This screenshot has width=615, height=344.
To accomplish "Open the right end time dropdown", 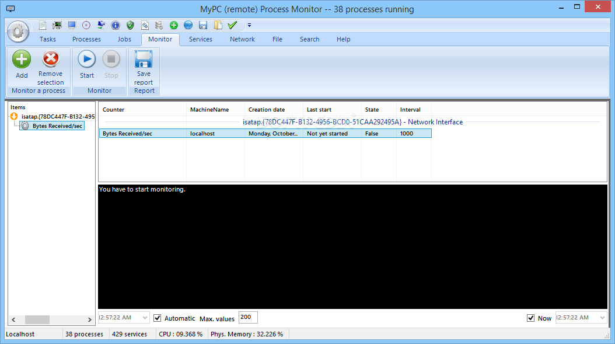I will (x=602, y=317).
